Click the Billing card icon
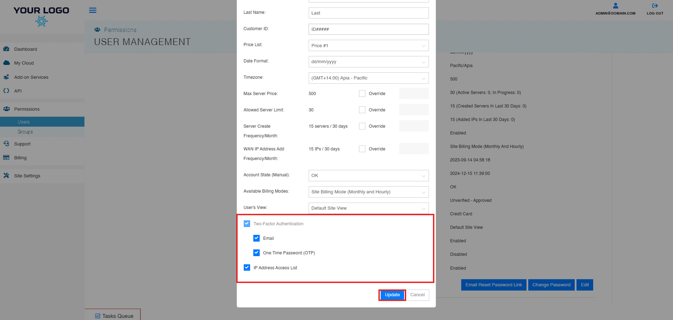Image resolution: width=673 pixels, height=320 pixels. 6,158
